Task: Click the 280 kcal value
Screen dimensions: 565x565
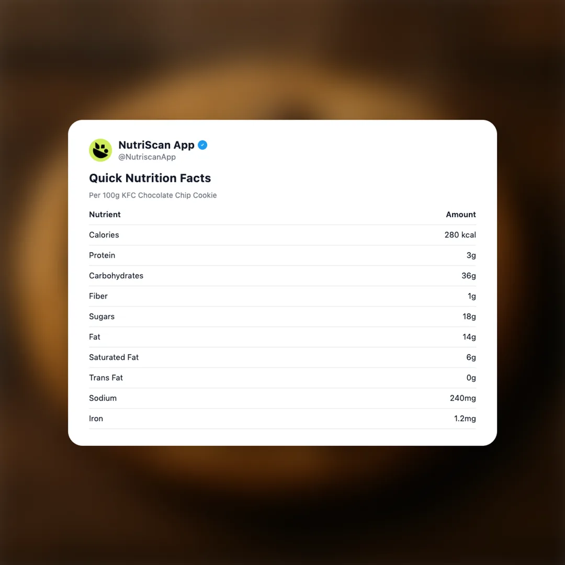Action: click(460, 235)
